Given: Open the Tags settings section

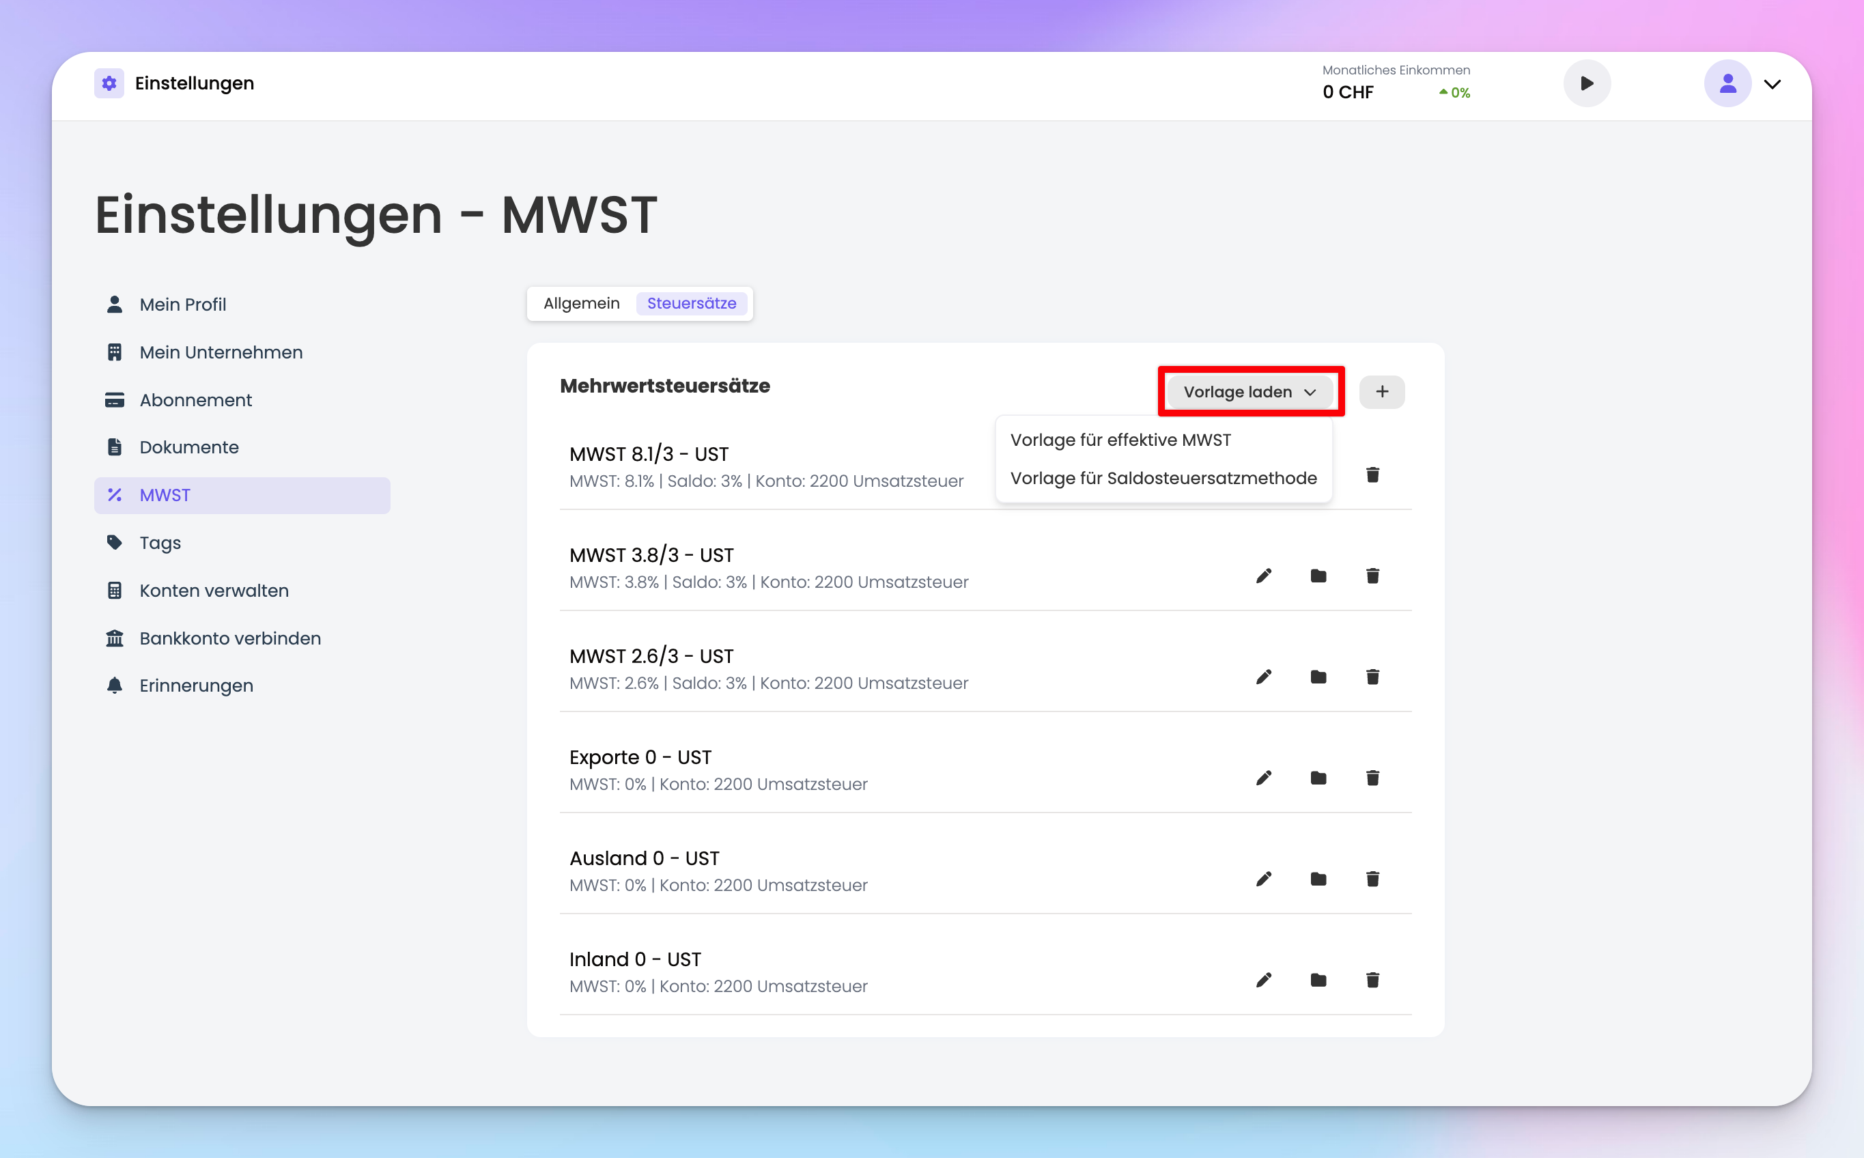Looking at the screenshot, I should click(x=160, y=543).
